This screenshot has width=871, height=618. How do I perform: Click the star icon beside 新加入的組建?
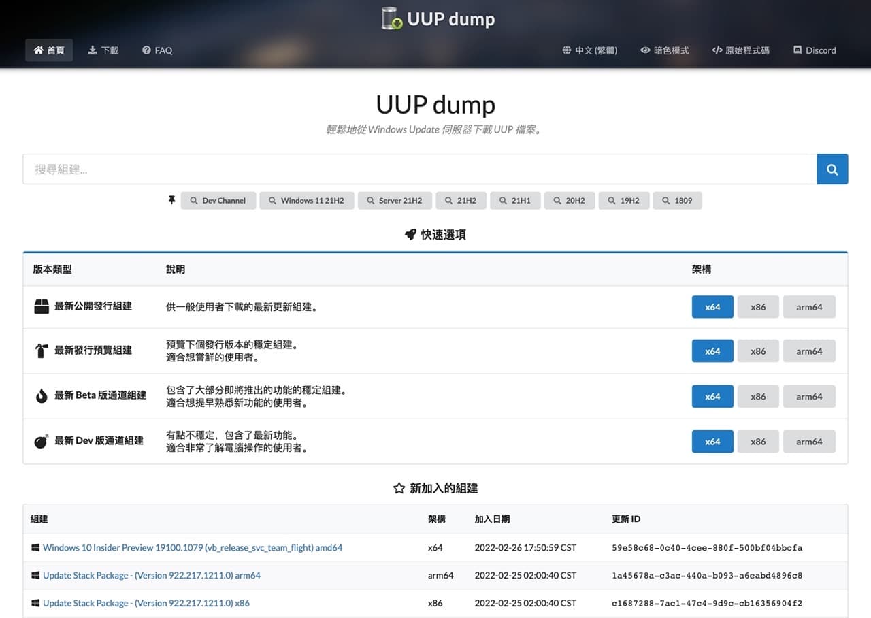(399, 488)
